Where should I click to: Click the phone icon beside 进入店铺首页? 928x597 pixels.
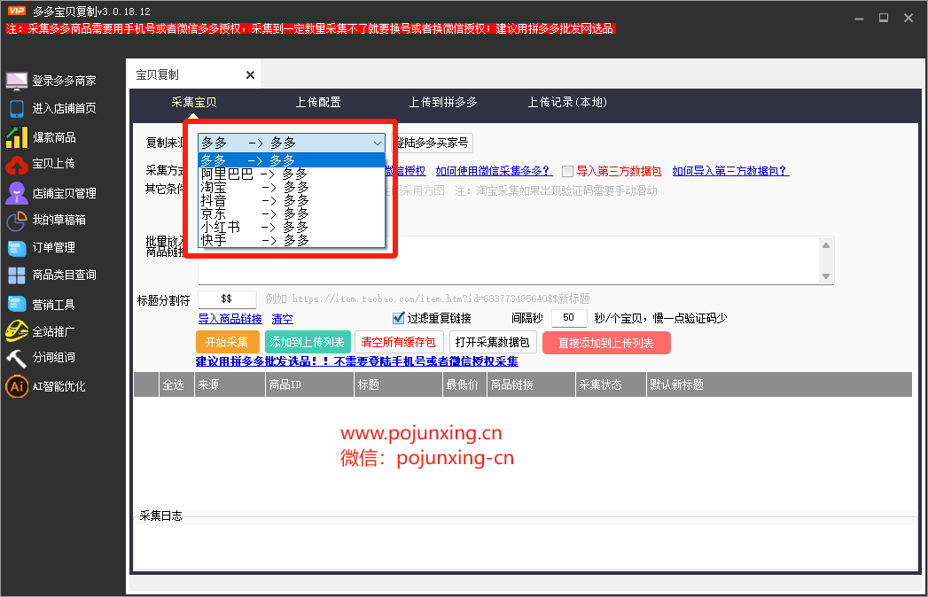coord(17,108)
